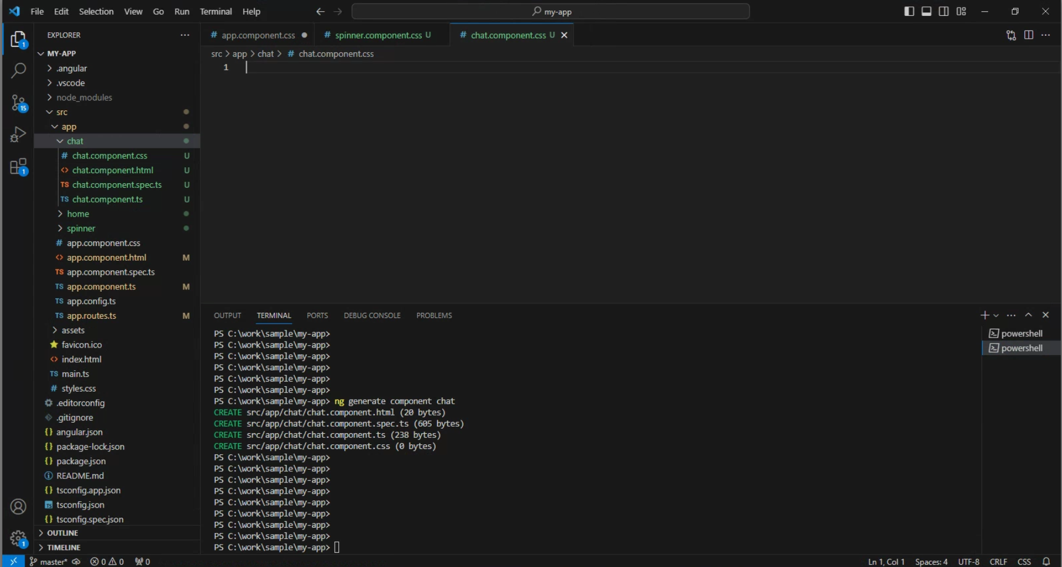Screen dimensions: 1062x567
Task: Switch to the DEBUG CONSOLE panel tab
Action: click(x=372, y=315)
